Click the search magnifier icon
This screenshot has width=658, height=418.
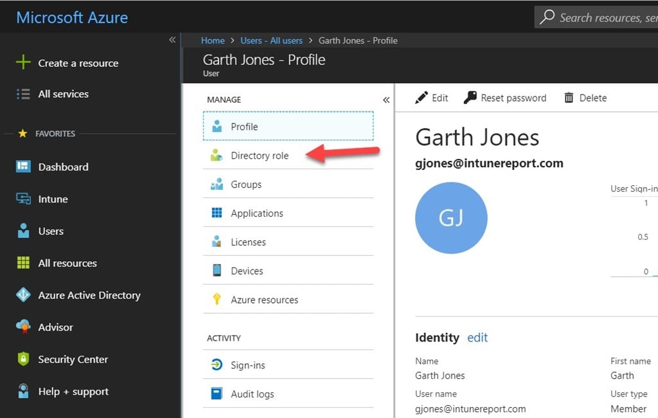[547, 17]
